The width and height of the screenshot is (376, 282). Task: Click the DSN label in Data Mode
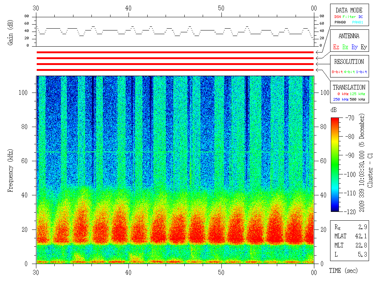click(x=337, y=17)
